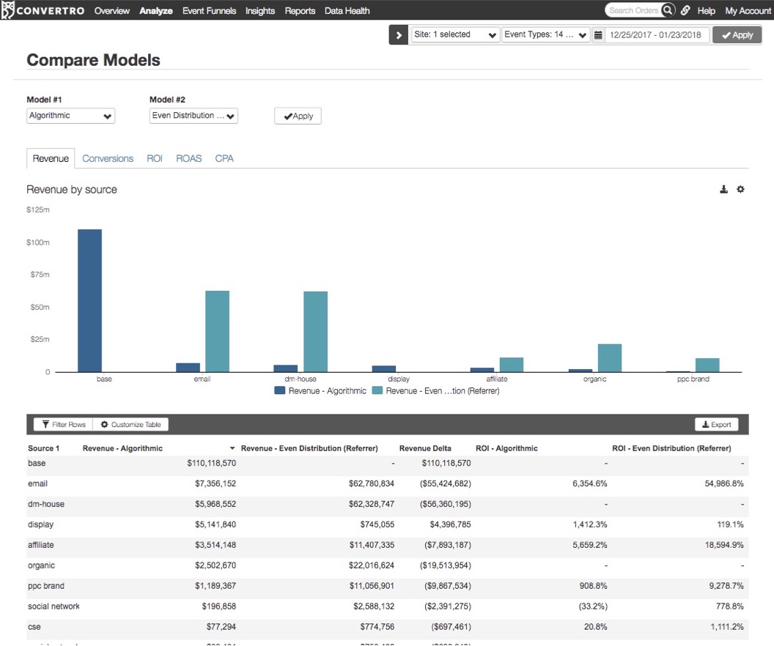Screen dimensions: 774x646
Task: Open the Insights menu
Action: click(260, 10)
